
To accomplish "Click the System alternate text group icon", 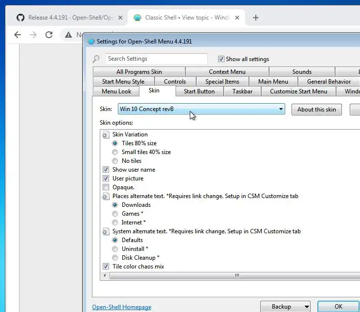I will (x=106, y=231).
